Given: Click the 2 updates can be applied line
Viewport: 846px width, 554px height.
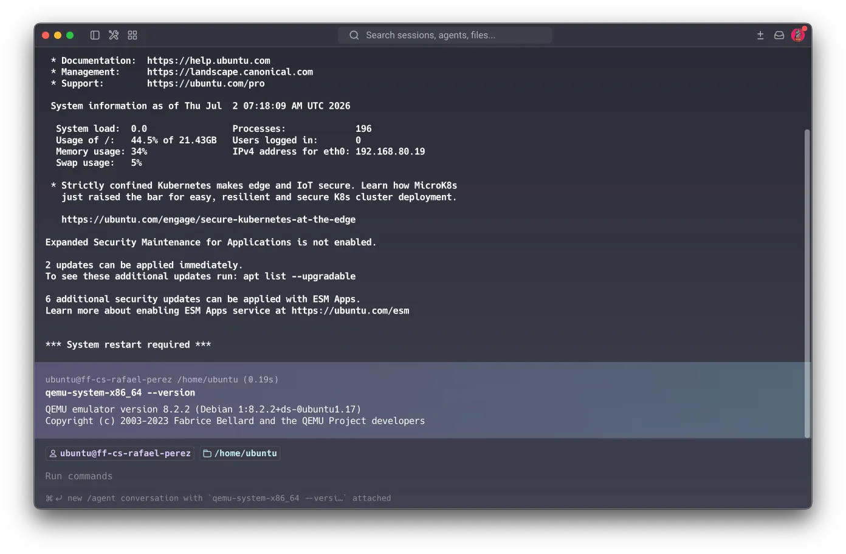Looking at the screenshot, I should point(144,265).
